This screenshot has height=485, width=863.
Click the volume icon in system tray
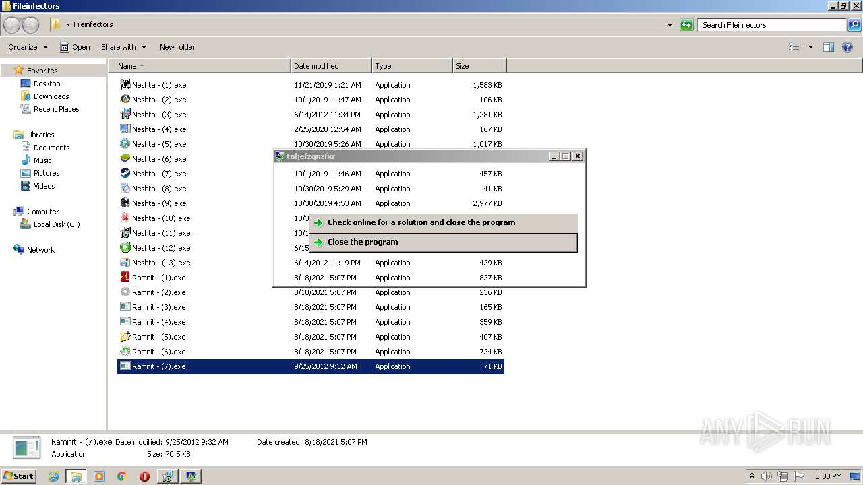[x=767, y=476]
